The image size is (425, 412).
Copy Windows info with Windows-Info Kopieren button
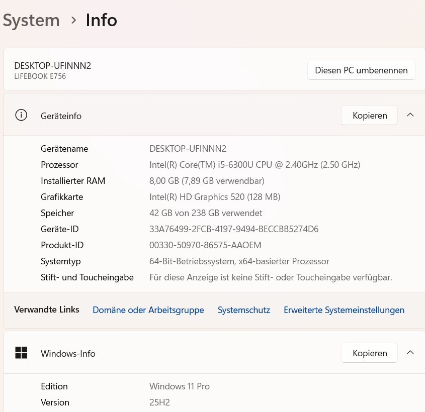[x=370, y=353]
